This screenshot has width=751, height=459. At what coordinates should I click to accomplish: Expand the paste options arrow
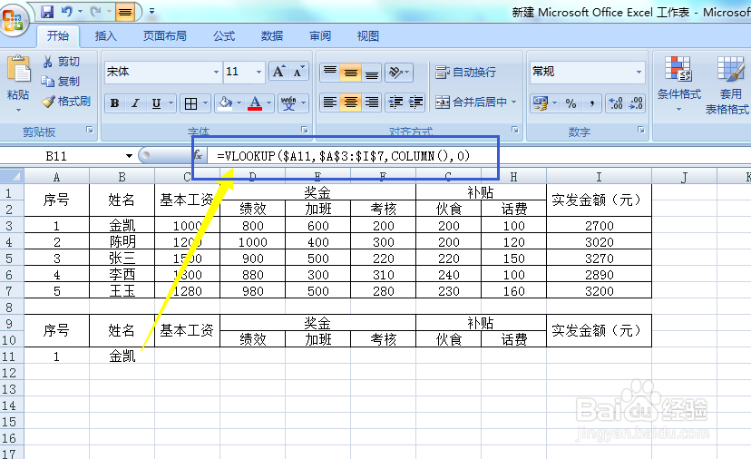point(18,110)
